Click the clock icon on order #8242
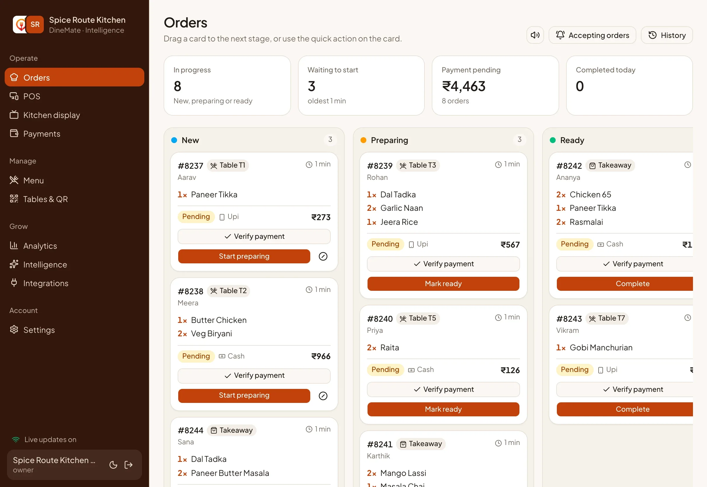Image resolution: width=707 pixels, height=487 pixels. (x=687, y=165)
